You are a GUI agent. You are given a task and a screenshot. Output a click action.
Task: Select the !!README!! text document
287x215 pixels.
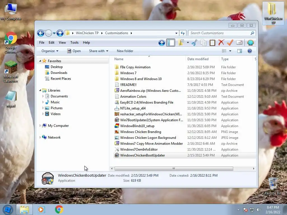(128, 85)
